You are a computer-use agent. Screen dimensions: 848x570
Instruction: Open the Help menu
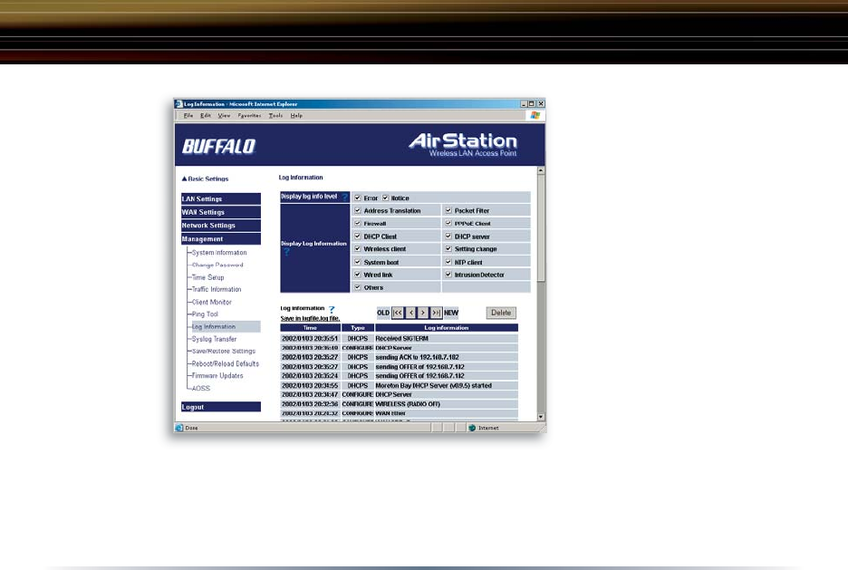pyautogui.click(x=296, y=116)
